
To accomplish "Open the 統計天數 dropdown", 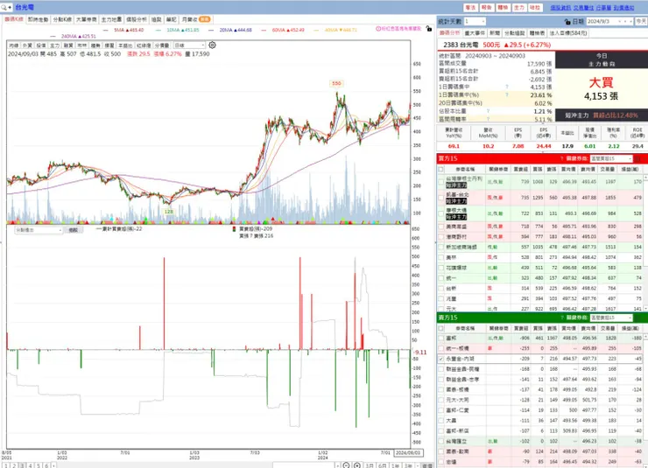I will tap(475, 22).
